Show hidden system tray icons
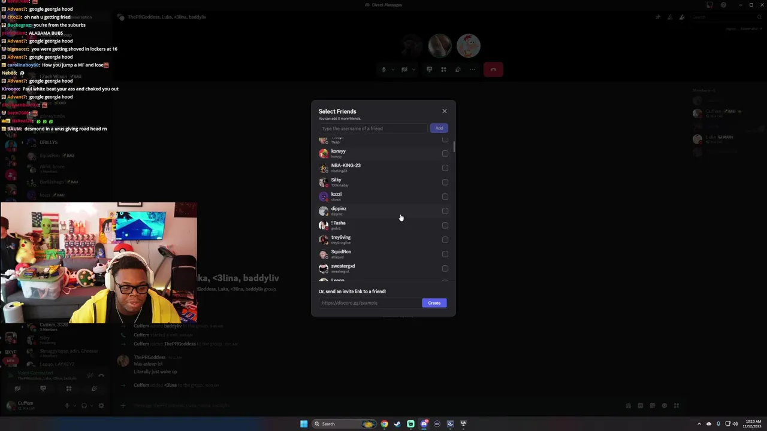 tap(699, 424)
